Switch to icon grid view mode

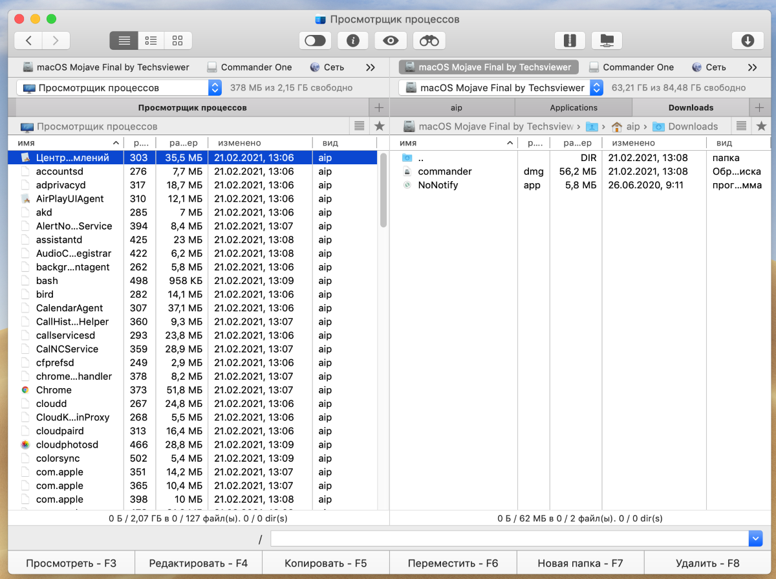click(x=178, y=41)
